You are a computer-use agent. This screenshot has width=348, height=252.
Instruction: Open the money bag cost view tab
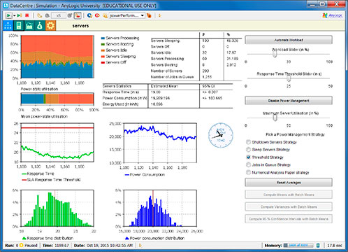(x=40, y=26)
